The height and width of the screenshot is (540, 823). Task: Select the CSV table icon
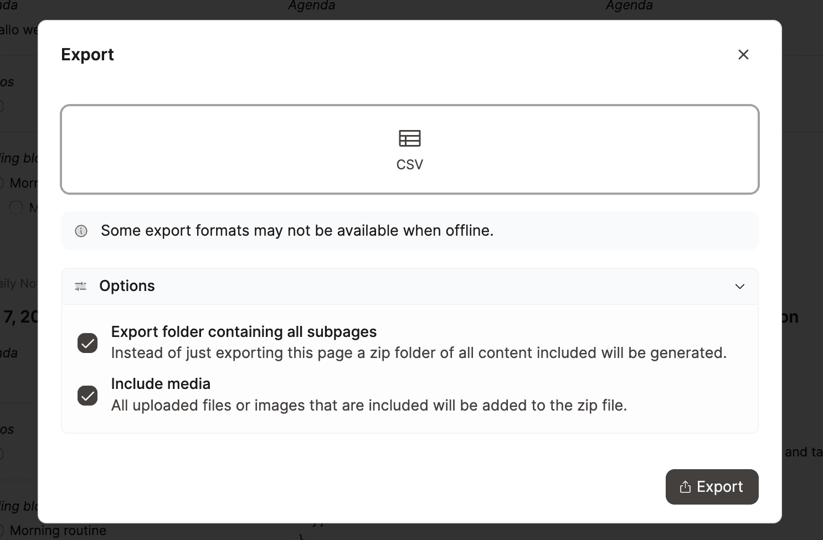coord(410,138)
